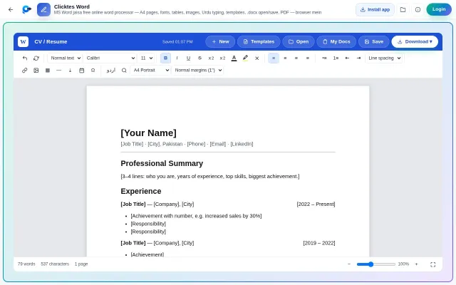This screenshot has height=285, width=456.
Task: Click the Install app button
Action: click(x=375, y=9)
